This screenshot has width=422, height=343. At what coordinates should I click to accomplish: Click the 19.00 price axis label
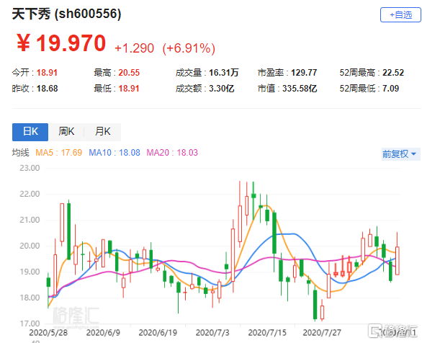(x=30, y=272)
